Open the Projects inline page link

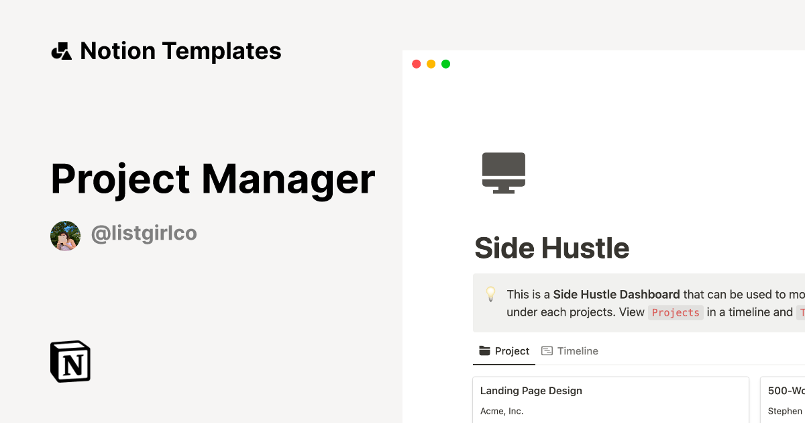676,312
